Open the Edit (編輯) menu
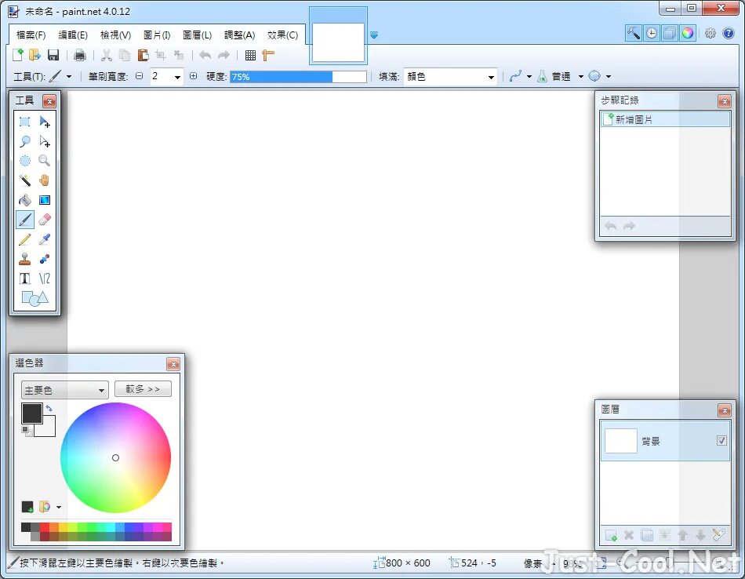Viewport: 745px width, 579px height. coord(73,35)
